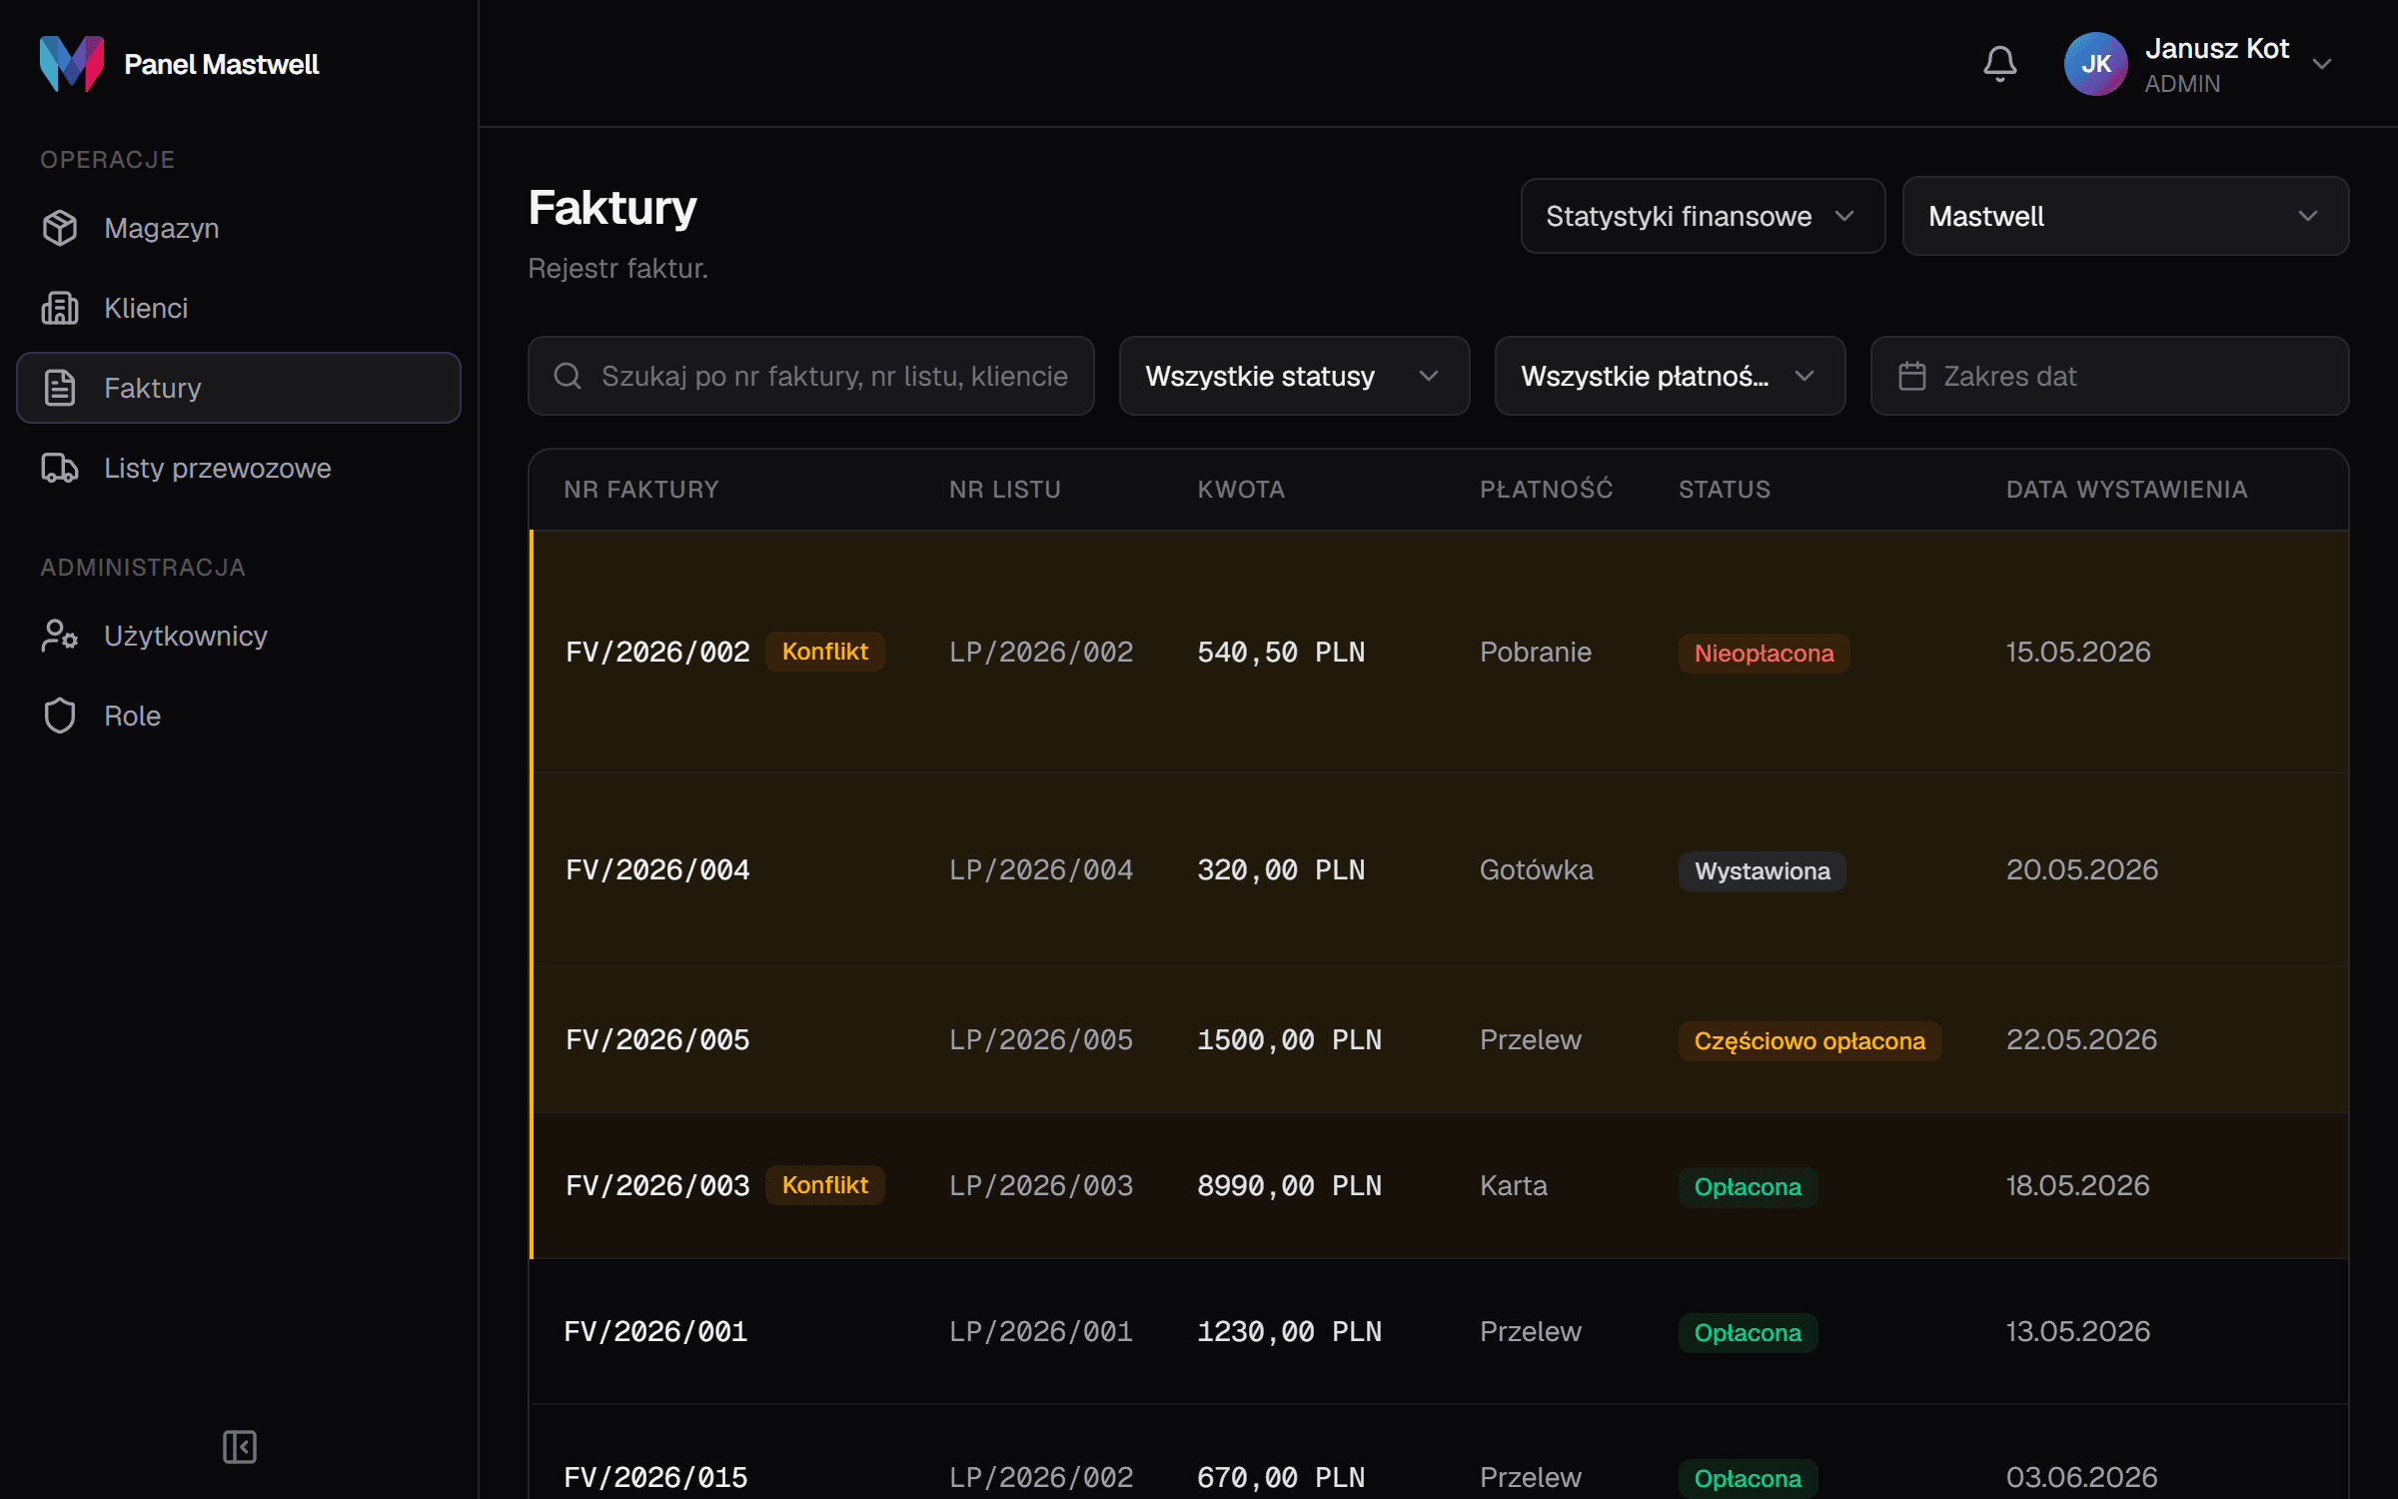
Task: Click Konflikt badge on FV/2026/003
Action: pos(825,1185)
